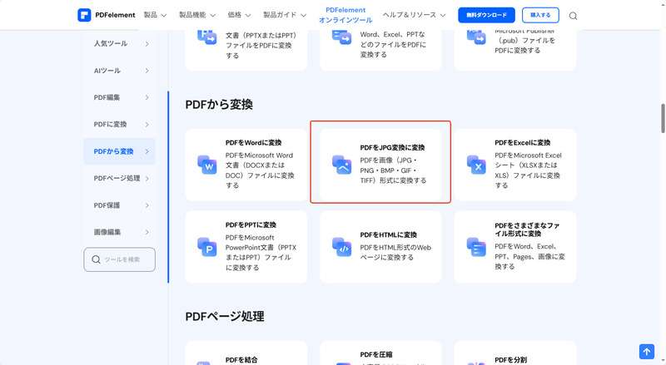Select PDF保護 in the sidebar
The height and width of the screenshot is (365, 666).
107,205
